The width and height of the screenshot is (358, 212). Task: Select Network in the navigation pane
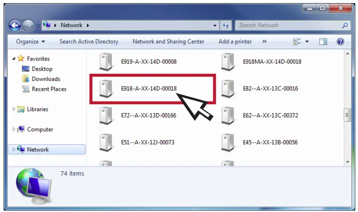pos(38,149)
